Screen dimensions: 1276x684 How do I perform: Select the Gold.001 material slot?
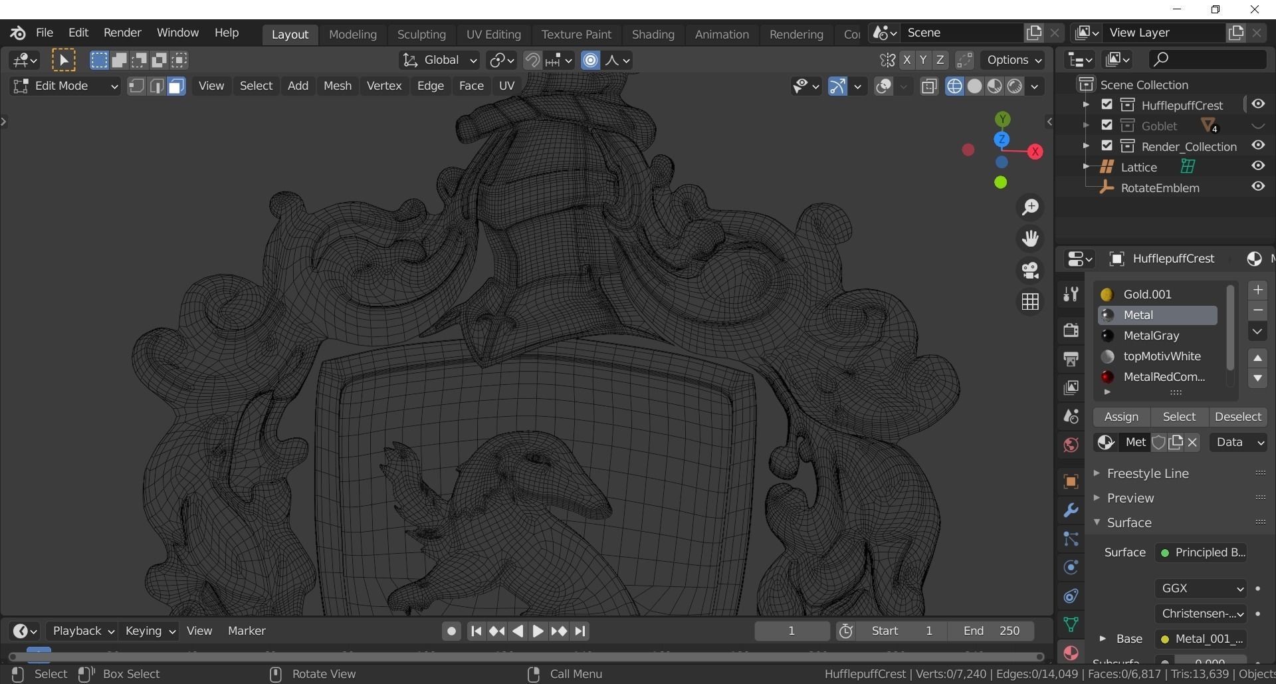point(1158,294)
